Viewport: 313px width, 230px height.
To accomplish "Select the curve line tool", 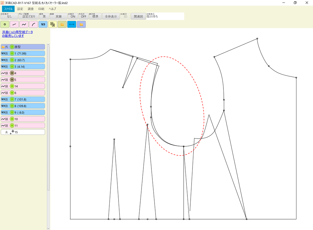I will [x=24, y=24].
